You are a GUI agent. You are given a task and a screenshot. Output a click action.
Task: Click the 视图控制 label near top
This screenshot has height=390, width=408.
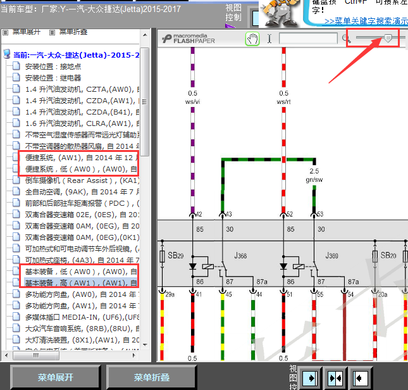[x=233, y=12]
